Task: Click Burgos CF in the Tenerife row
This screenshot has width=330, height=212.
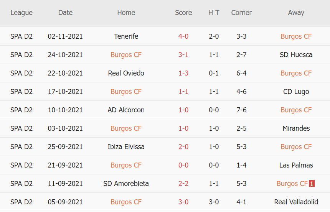Action: [296, 36]
